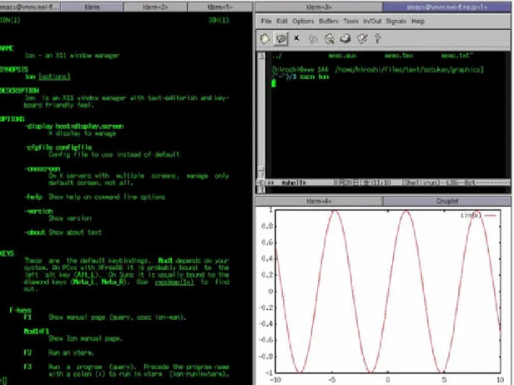Open the File menu in Emacs
Screen dimensions: 514x385
coord(266,22)
